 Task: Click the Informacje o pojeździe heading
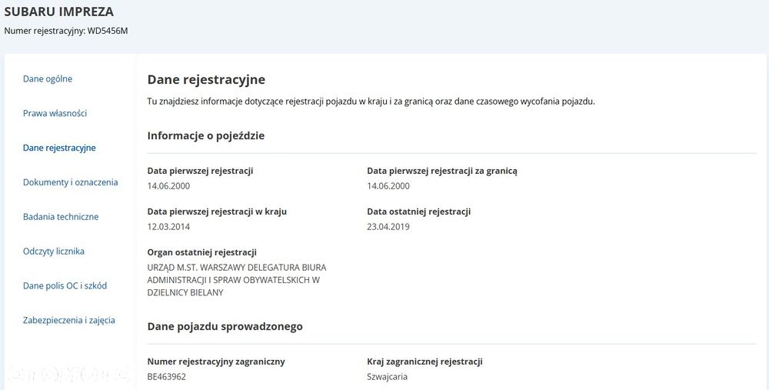pos(206,135)
